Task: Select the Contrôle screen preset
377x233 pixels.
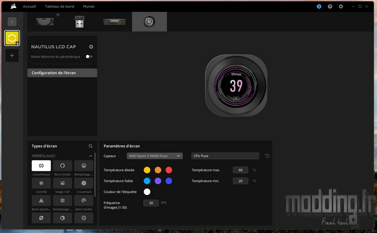Action: [x=41, y=183]
